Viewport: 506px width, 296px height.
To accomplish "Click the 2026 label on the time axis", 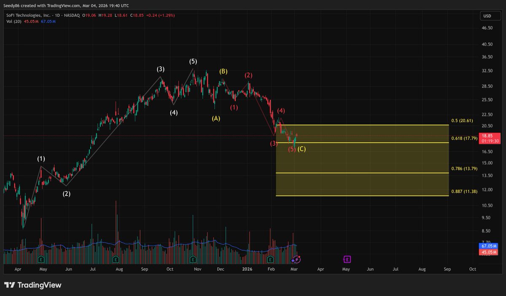I will point(247,269).
